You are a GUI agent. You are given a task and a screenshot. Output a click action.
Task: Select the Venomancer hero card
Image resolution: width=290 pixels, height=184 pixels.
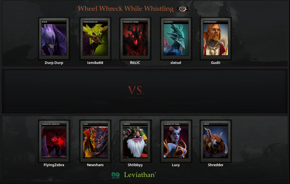[95, 39]
